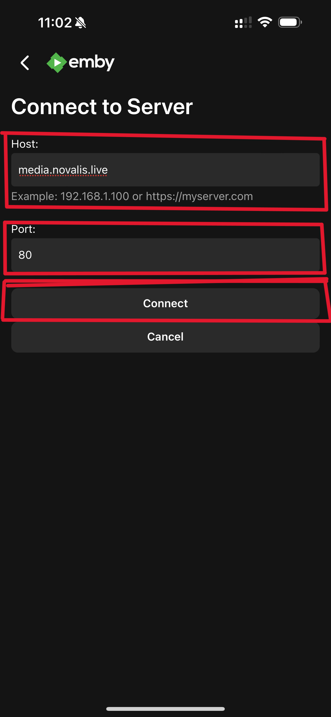Tap the emby wordmark text
The height and width of the screenshot is (717, 331).
click(x=91, y=63)
